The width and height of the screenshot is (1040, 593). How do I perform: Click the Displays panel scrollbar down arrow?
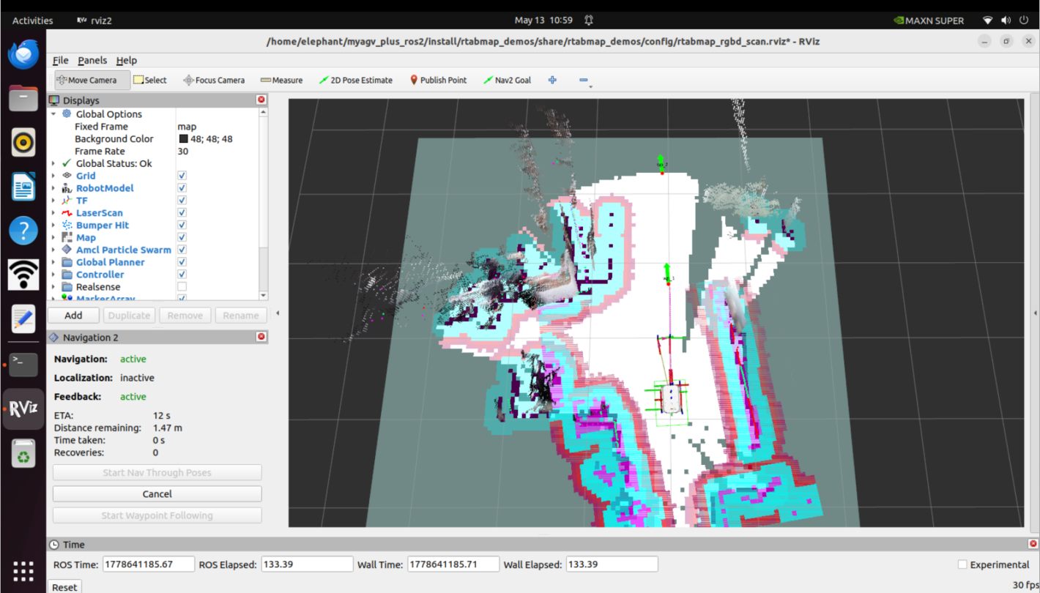click(x=264, y=295)
